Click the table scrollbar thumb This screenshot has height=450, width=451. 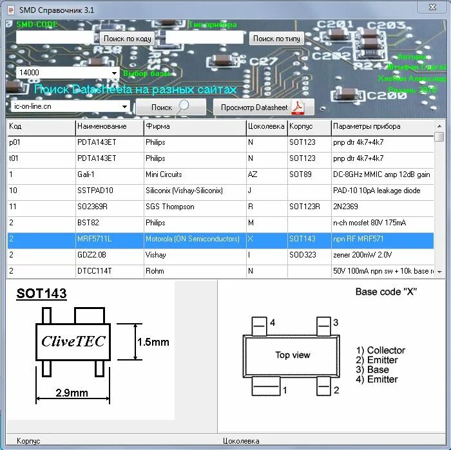pos(439,136)
